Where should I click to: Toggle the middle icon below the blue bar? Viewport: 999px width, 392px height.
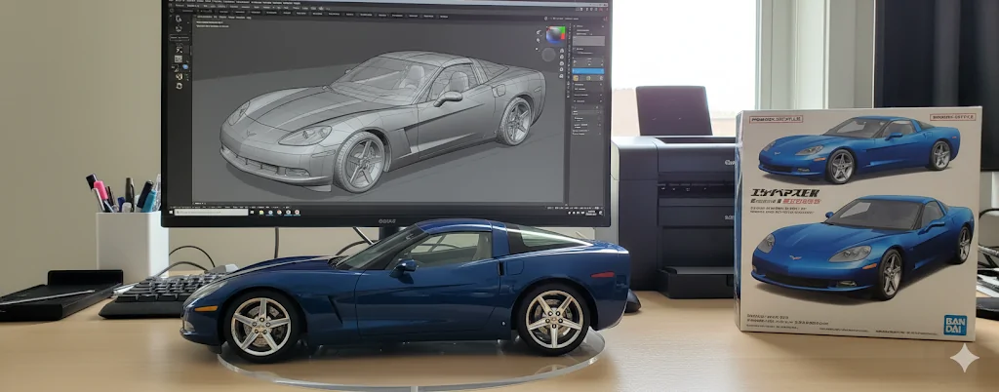[588, 78]
